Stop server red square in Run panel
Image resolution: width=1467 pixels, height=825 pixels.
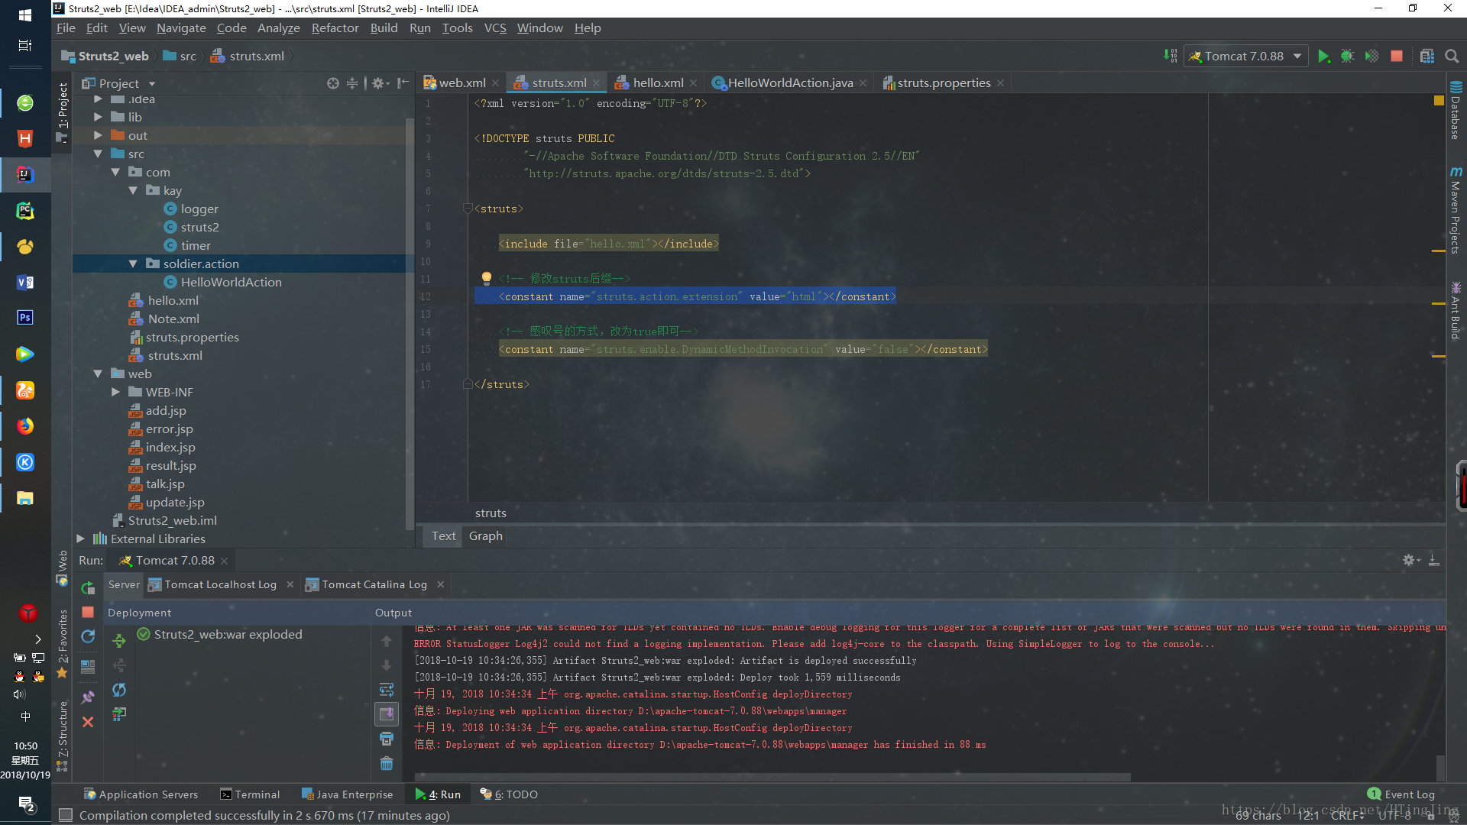(x=88, y=613)
